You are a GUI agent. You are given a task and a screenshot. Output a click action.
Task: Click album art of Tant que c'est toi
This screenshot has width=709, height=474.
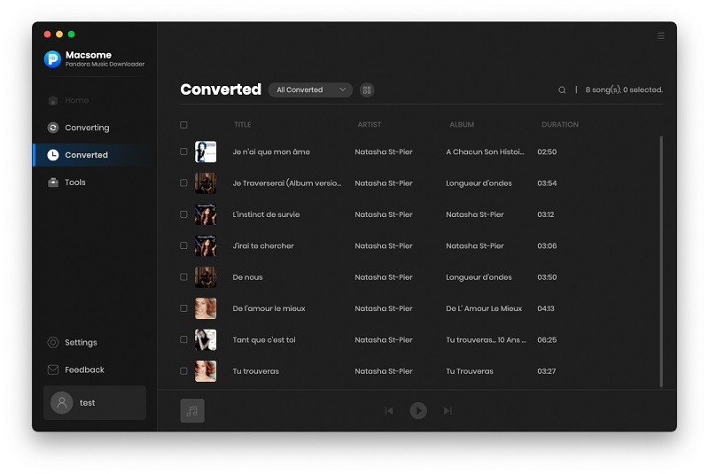click(206, 340)
